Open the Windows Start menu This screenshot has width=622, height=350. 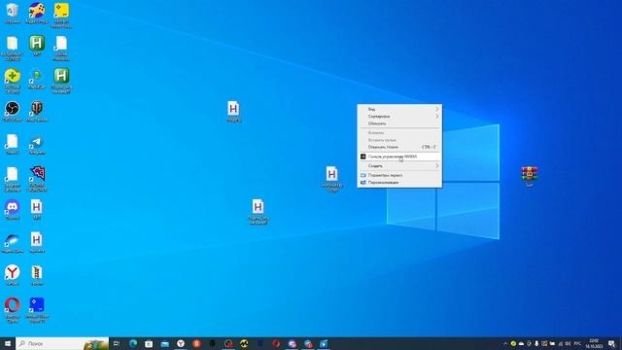click(8, 343)
